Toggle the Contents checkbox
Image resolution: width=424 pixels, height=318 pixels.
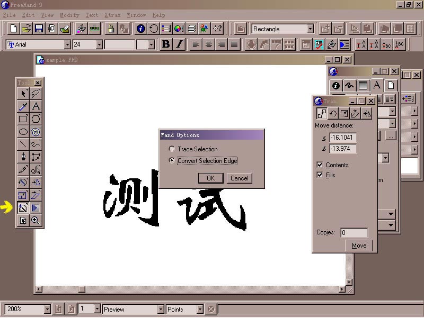click(x=320, y=165)
